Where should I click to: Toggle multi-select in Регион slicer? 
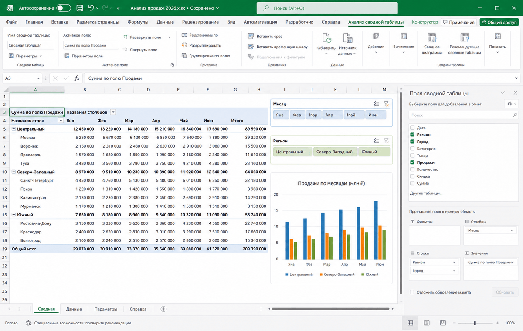pos(377,141)
